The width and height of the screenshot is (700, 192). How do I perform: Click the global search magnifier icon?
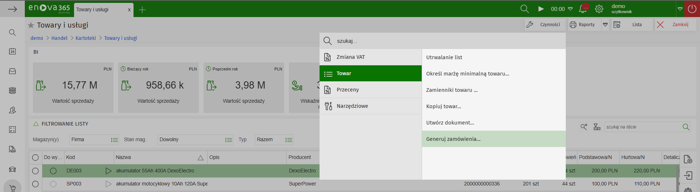[x=525, y=9]
